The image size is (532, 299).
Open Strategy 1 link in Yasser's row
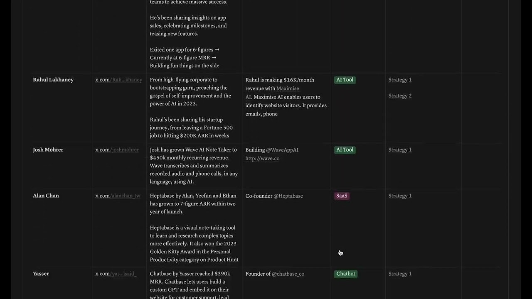[400, 274]
